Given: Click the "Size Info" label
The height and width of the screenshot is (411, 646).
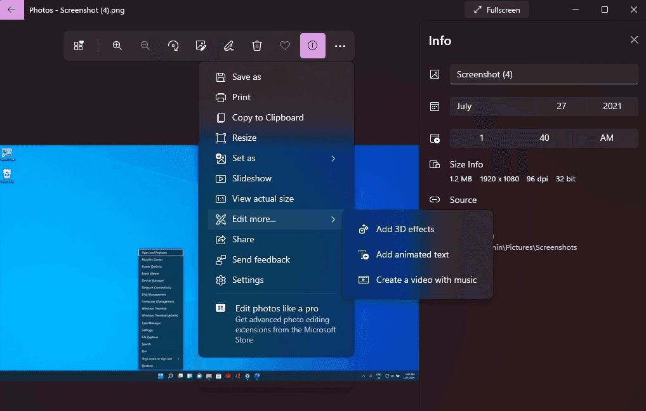Looking at the screenshot, I should point(466,164).
